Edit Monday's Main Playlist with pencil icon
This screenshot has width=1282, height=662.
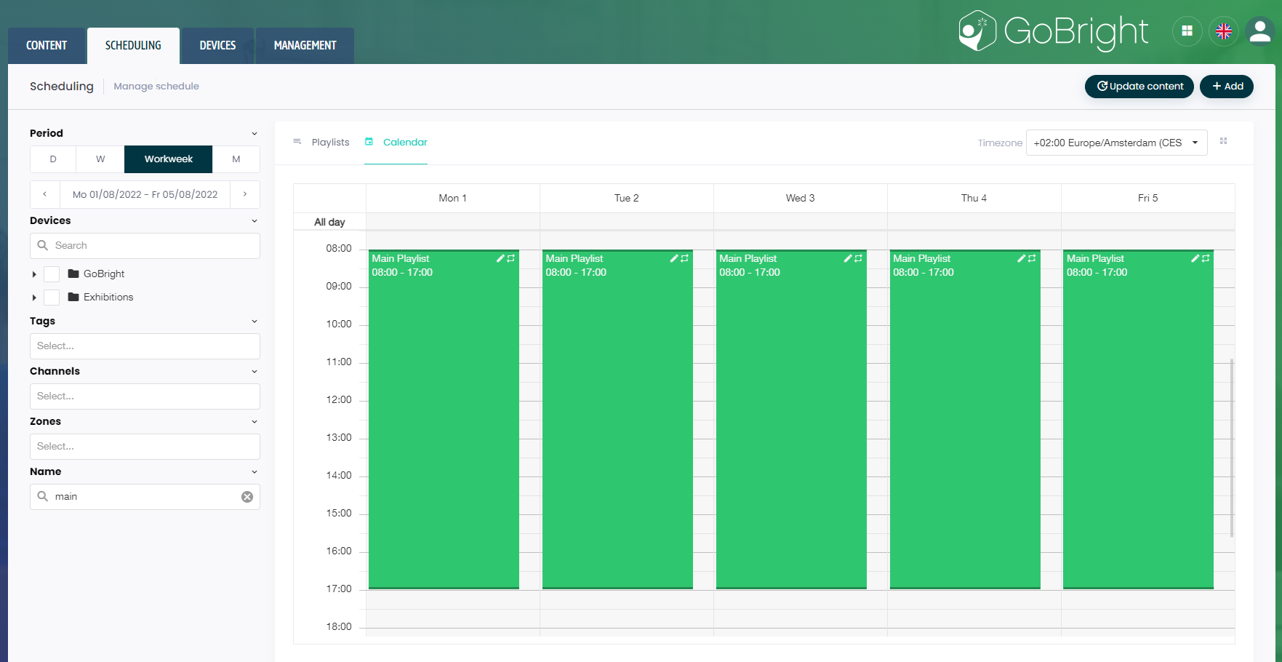point(500,258)
